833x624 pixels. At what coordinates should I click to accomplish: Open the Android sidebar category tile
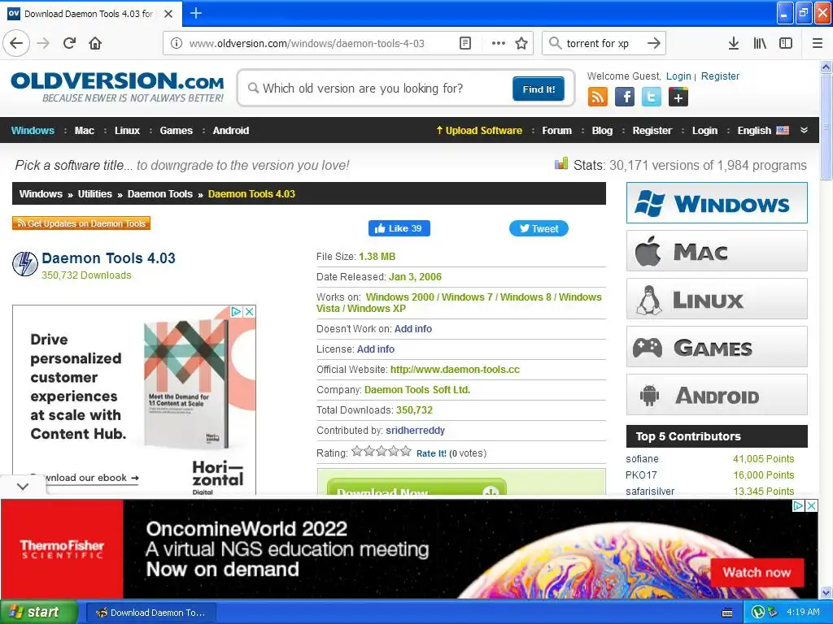(x=717, y=395)
